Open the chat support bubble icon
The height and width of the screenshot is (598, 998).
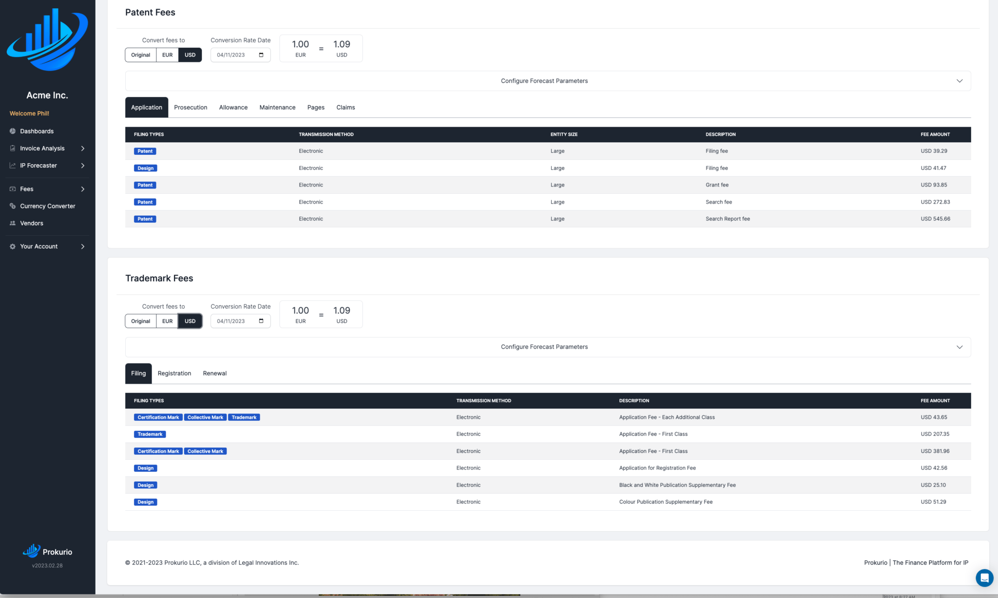coord(984,578)
